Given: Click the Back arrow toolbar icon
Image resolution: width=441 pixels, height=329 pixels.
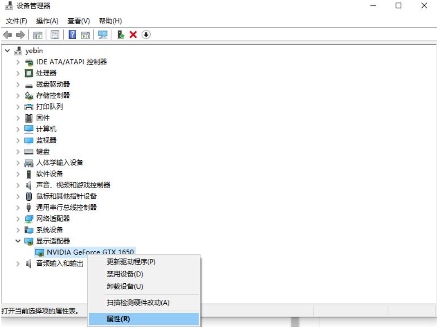Looking at the screenshot, I should click(x=8, y=35).
